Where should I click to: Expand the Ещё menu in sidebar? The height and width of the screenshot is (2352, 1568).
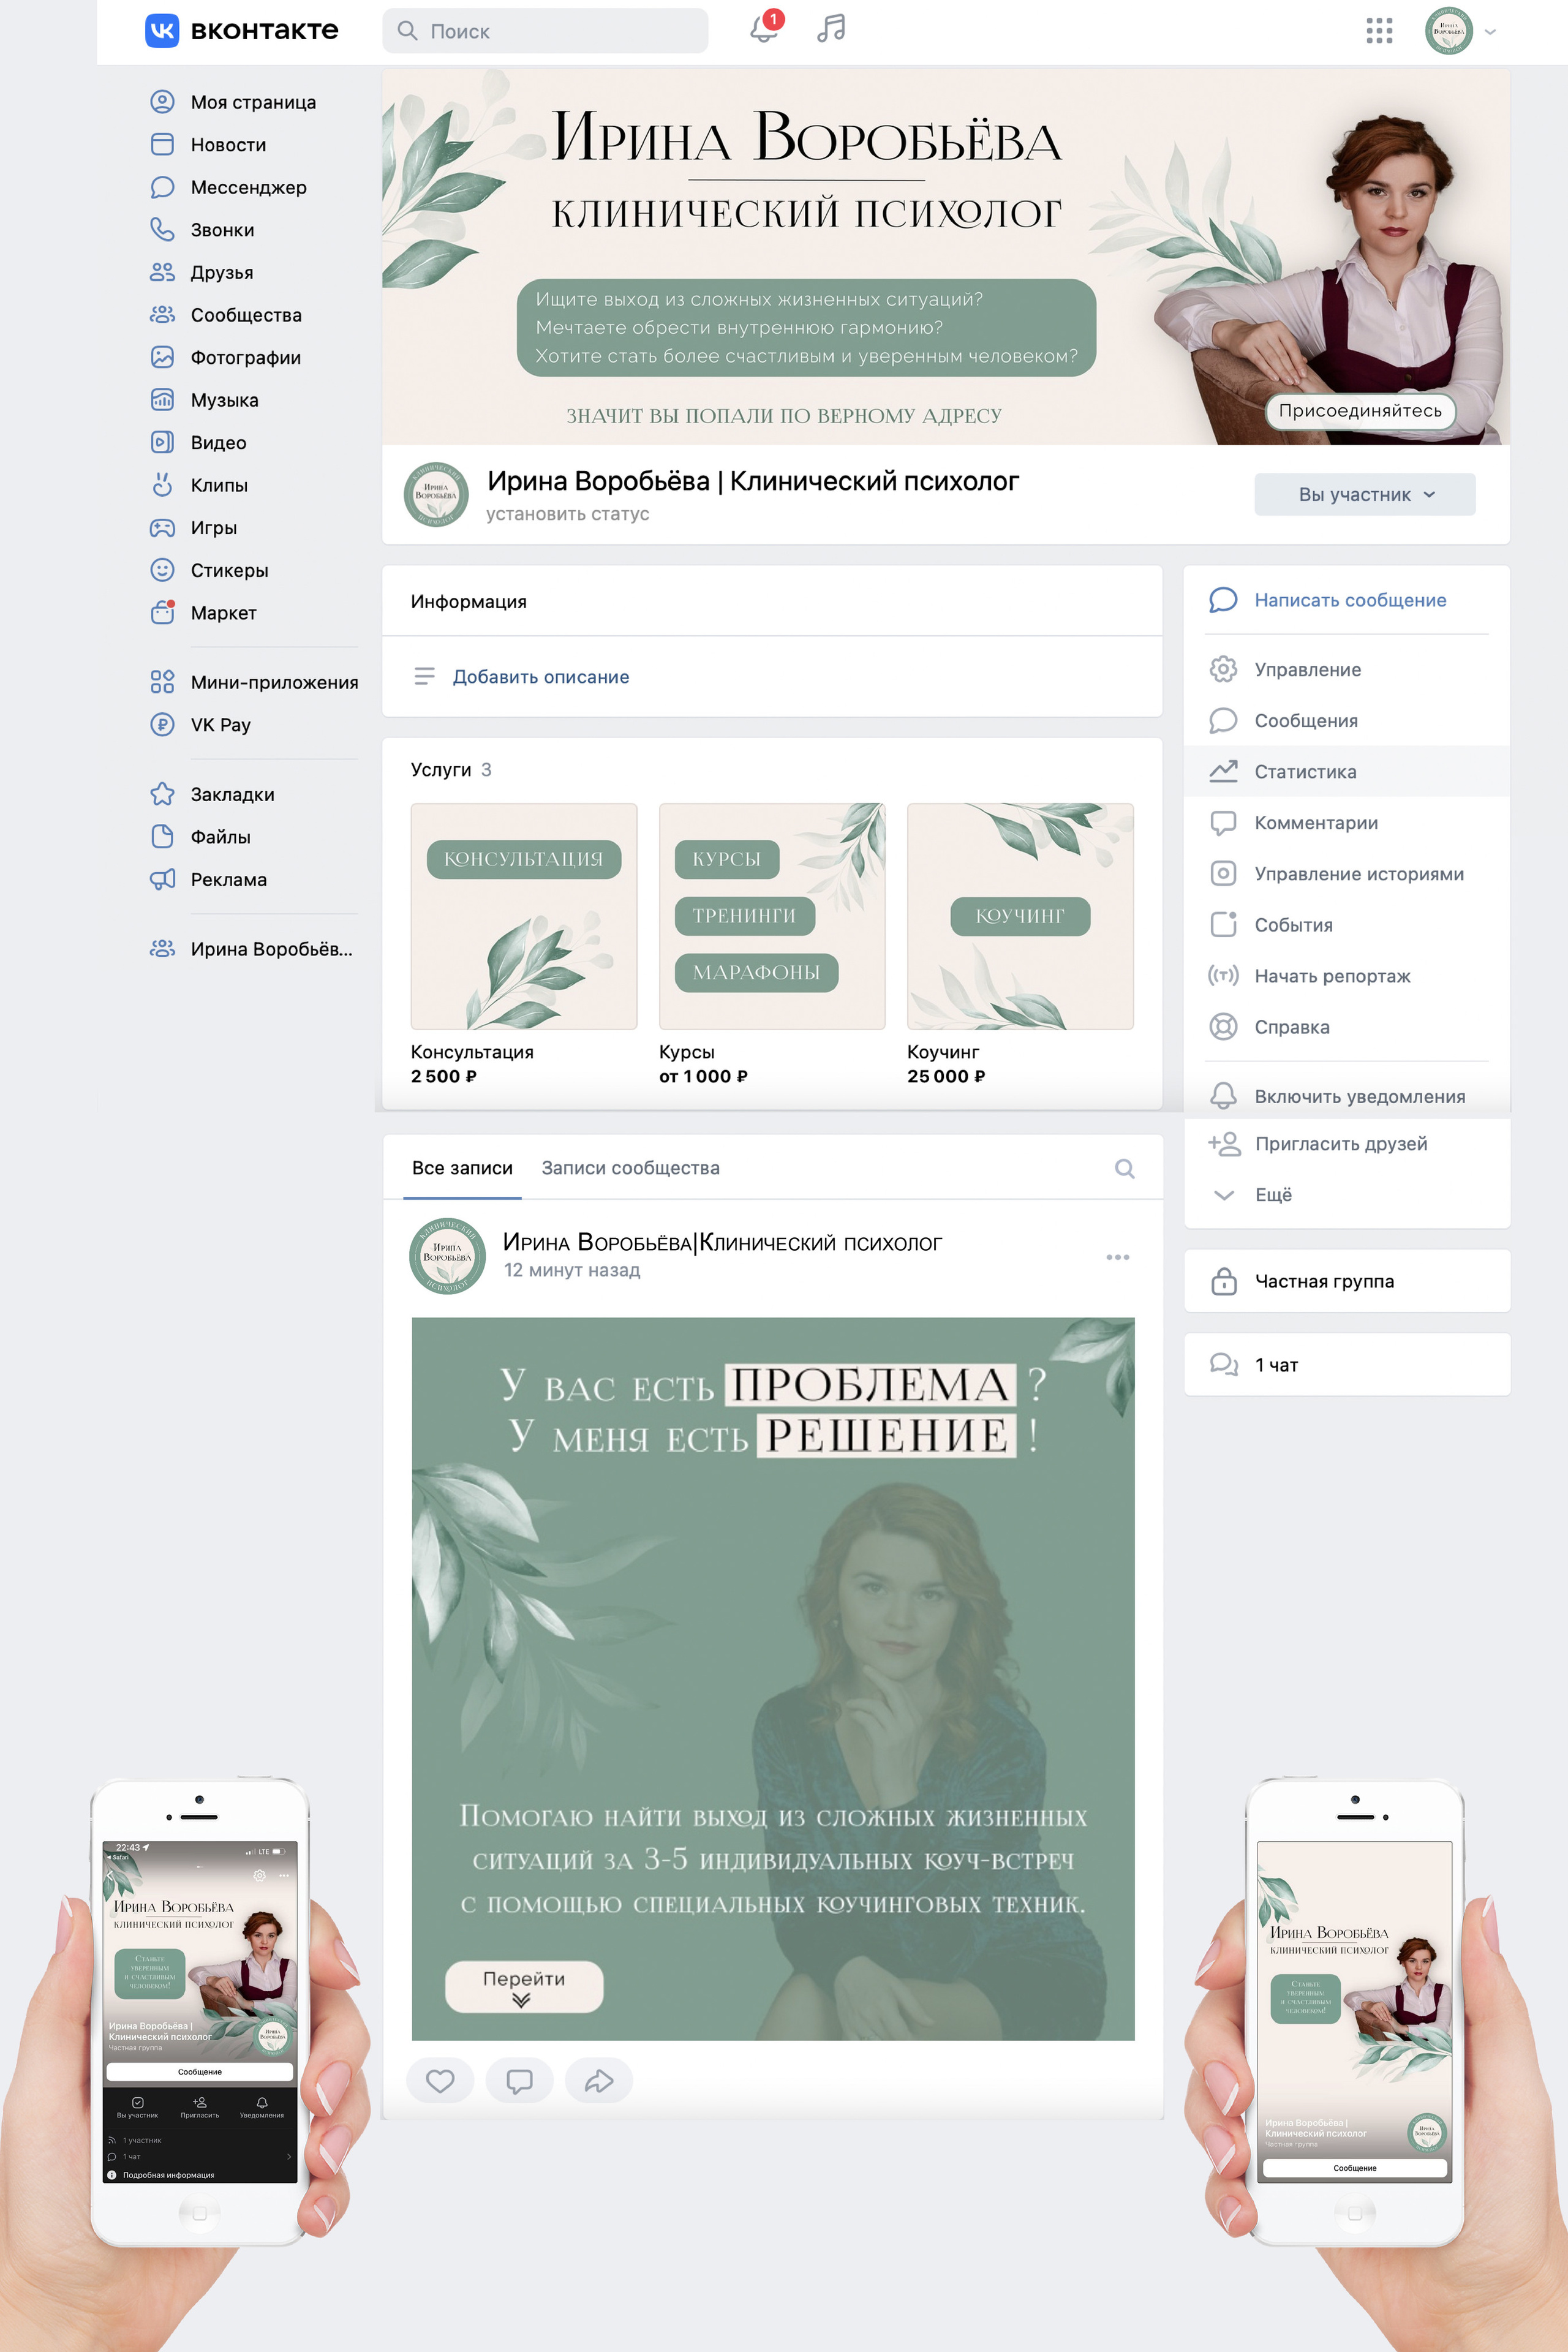[1272, 1194]
